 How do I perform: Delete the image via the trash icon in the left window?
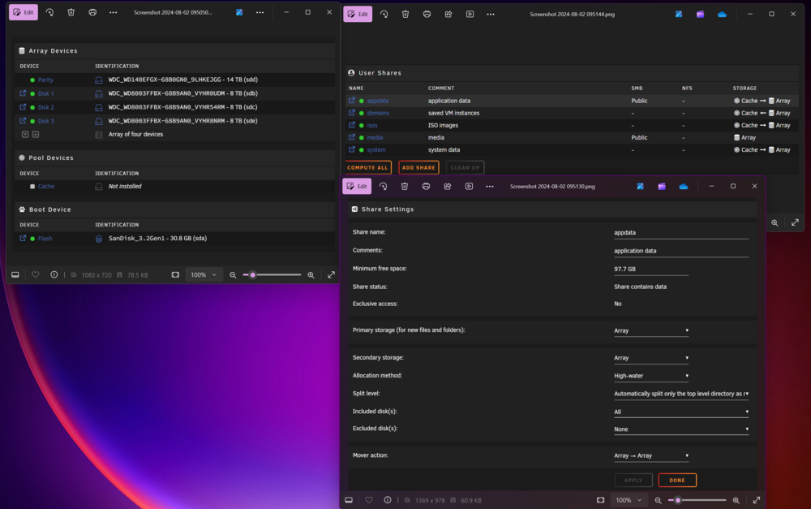pyautogui.click(x=71, y=12)
